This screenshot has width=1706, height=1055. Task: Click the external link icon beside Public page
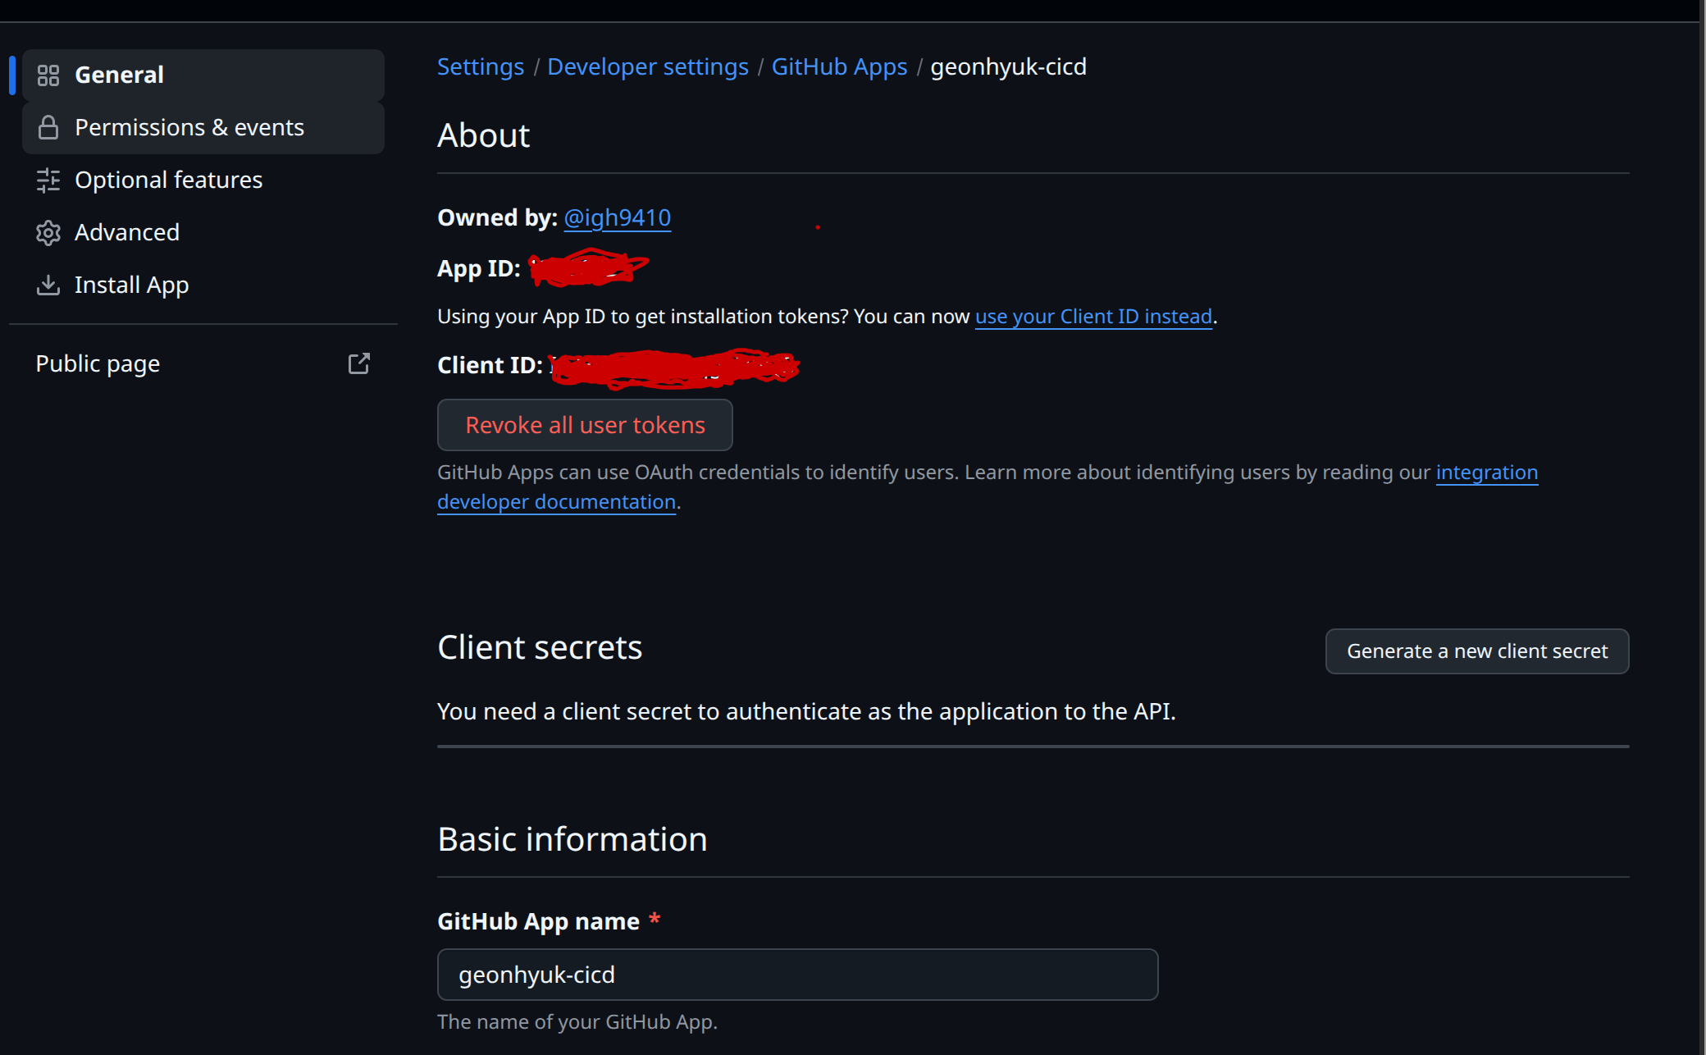[x=359, y=363]
